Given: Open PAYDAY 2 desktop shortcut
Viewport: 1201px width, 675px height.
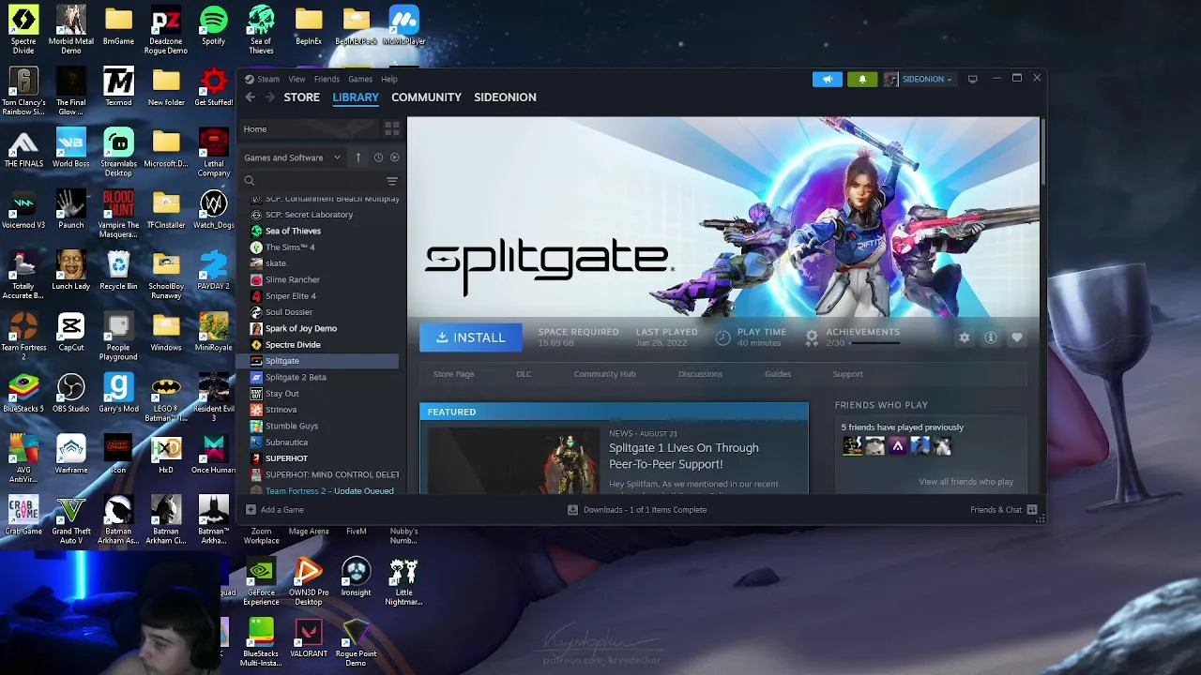Looking at the screenshot, I should click(x=213, y=272).
